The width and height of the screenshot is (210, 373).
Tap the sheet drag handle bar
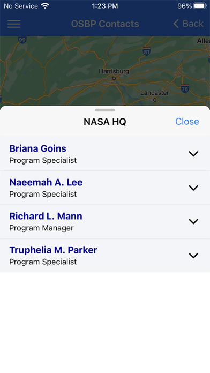105,110
